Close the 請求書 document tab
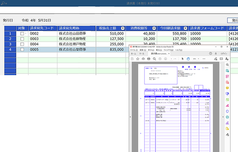The height and width of the screenshot is (152, 238). point(169,54)
